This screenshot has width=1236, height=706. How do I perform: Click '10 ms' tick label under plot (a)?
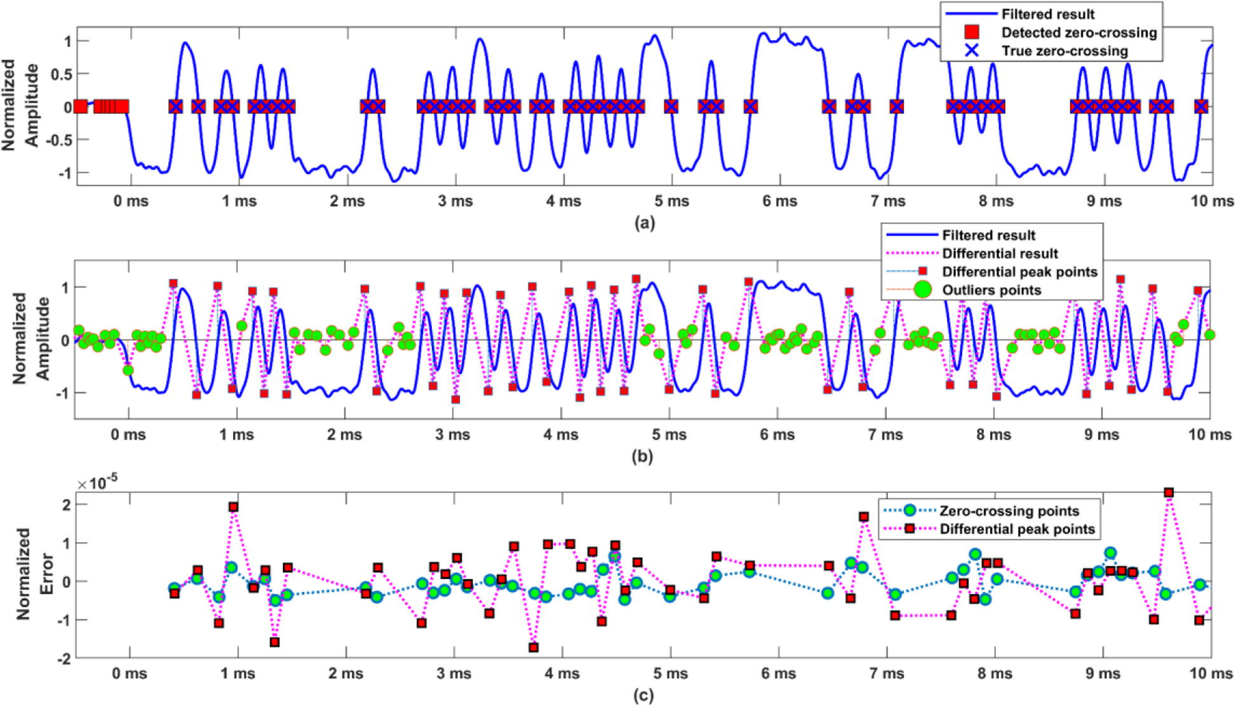(1212, 201)
